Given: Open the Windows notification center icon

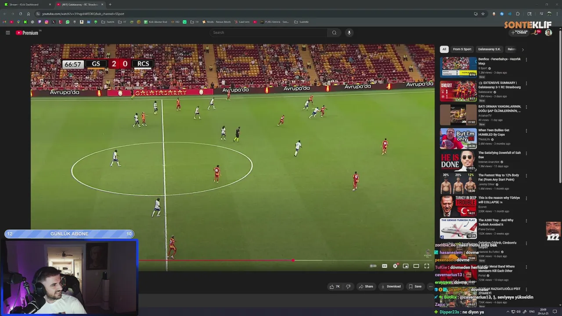Looking at the screenshot, I should pos(555,312).
